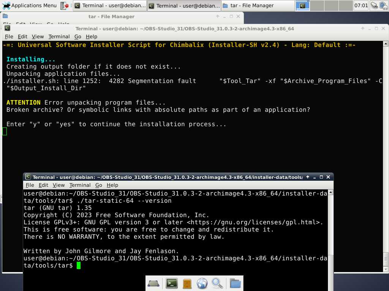389x291 pixels.
Task: Switch to first Terminal taskbar button
Action: (x=110, y=6)
